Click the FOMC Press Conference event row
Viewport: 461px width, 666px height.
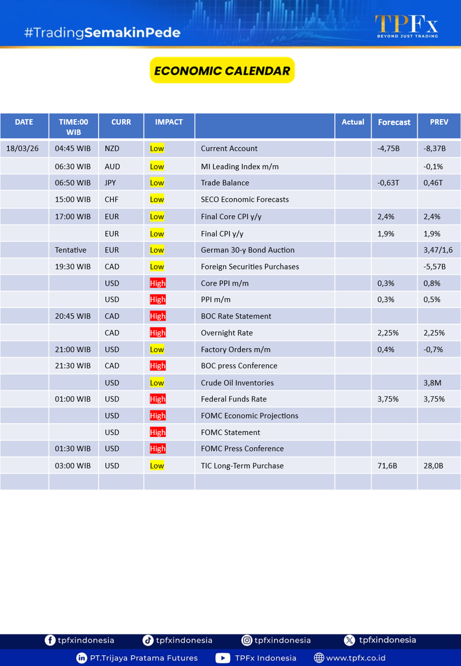(242, 449)
